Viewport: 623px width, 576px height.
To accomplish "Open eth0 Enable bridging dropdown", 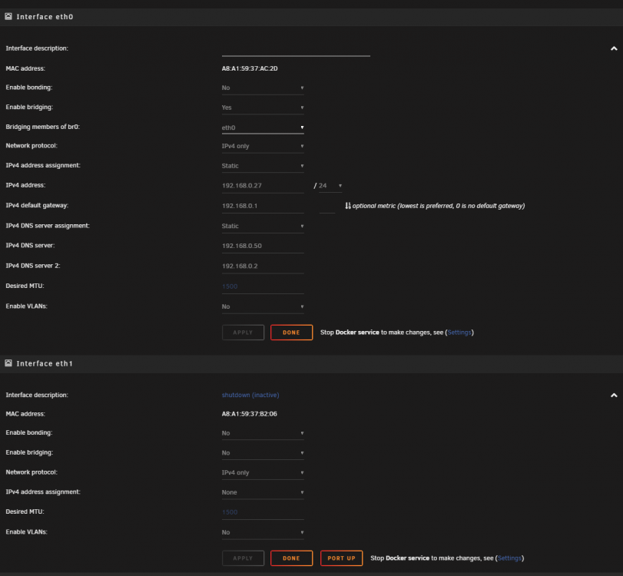I will [x=263, y=108].
